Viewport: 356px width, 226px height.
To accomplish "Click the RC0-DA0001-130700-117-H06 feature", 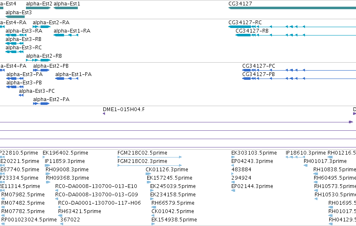I will (59, 208).
